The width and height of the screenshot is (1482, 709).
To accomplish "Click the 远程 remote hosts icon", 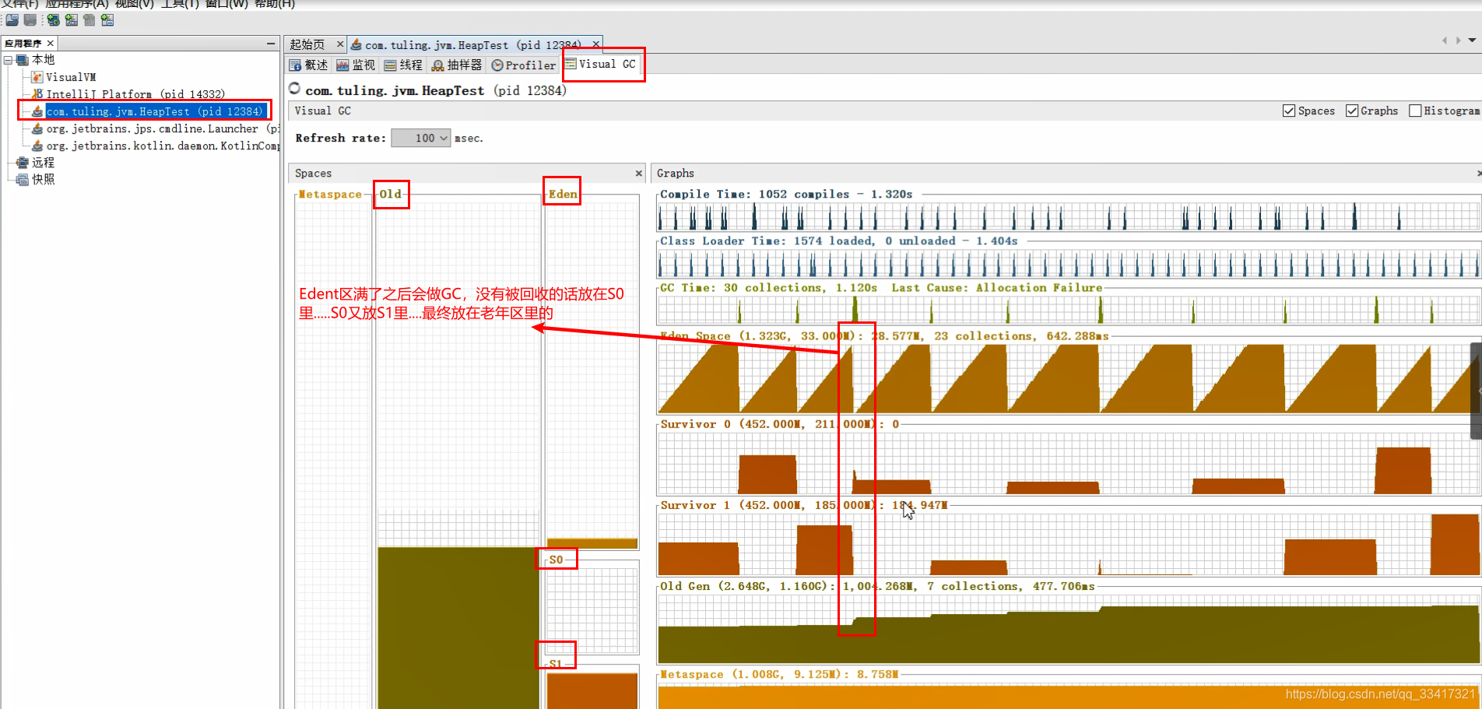I will tap(23, 163).
